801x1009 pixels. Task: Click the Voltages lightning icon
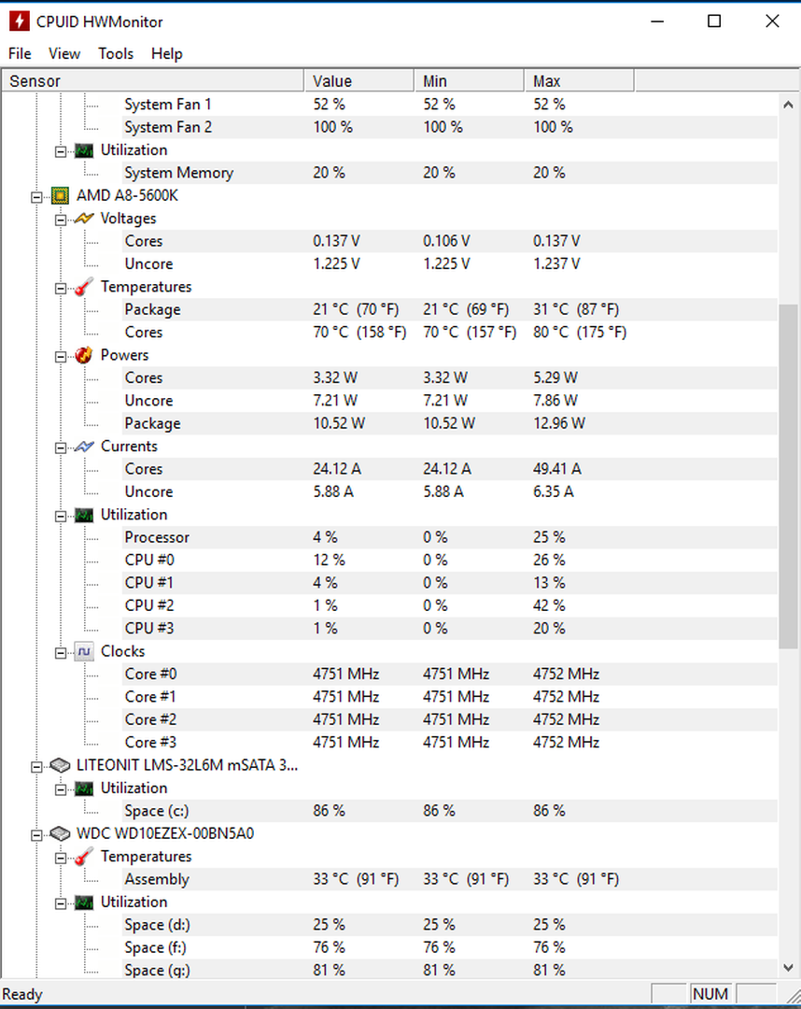(x=84, y=219)
